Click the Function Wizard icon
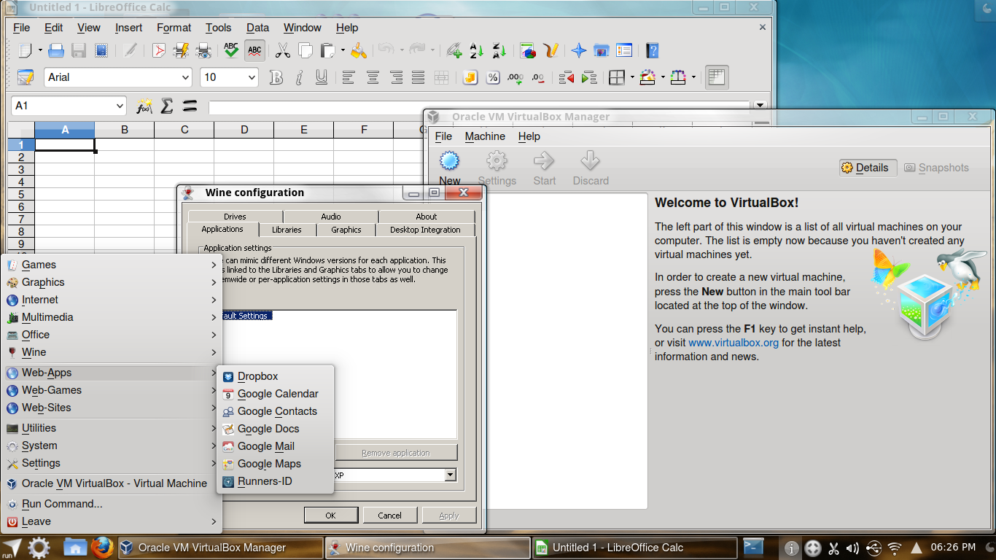The image size is (996, 560). coord(144,106)
